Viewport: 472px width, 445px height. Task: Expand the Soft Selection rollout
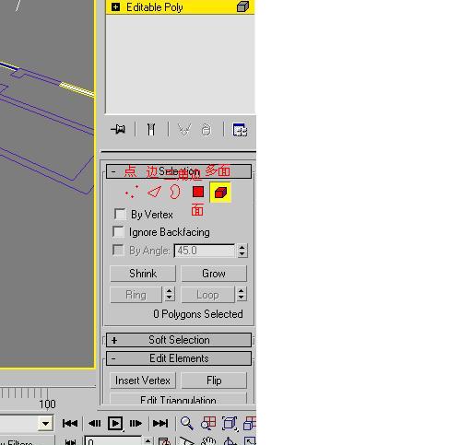click(179, 340)
